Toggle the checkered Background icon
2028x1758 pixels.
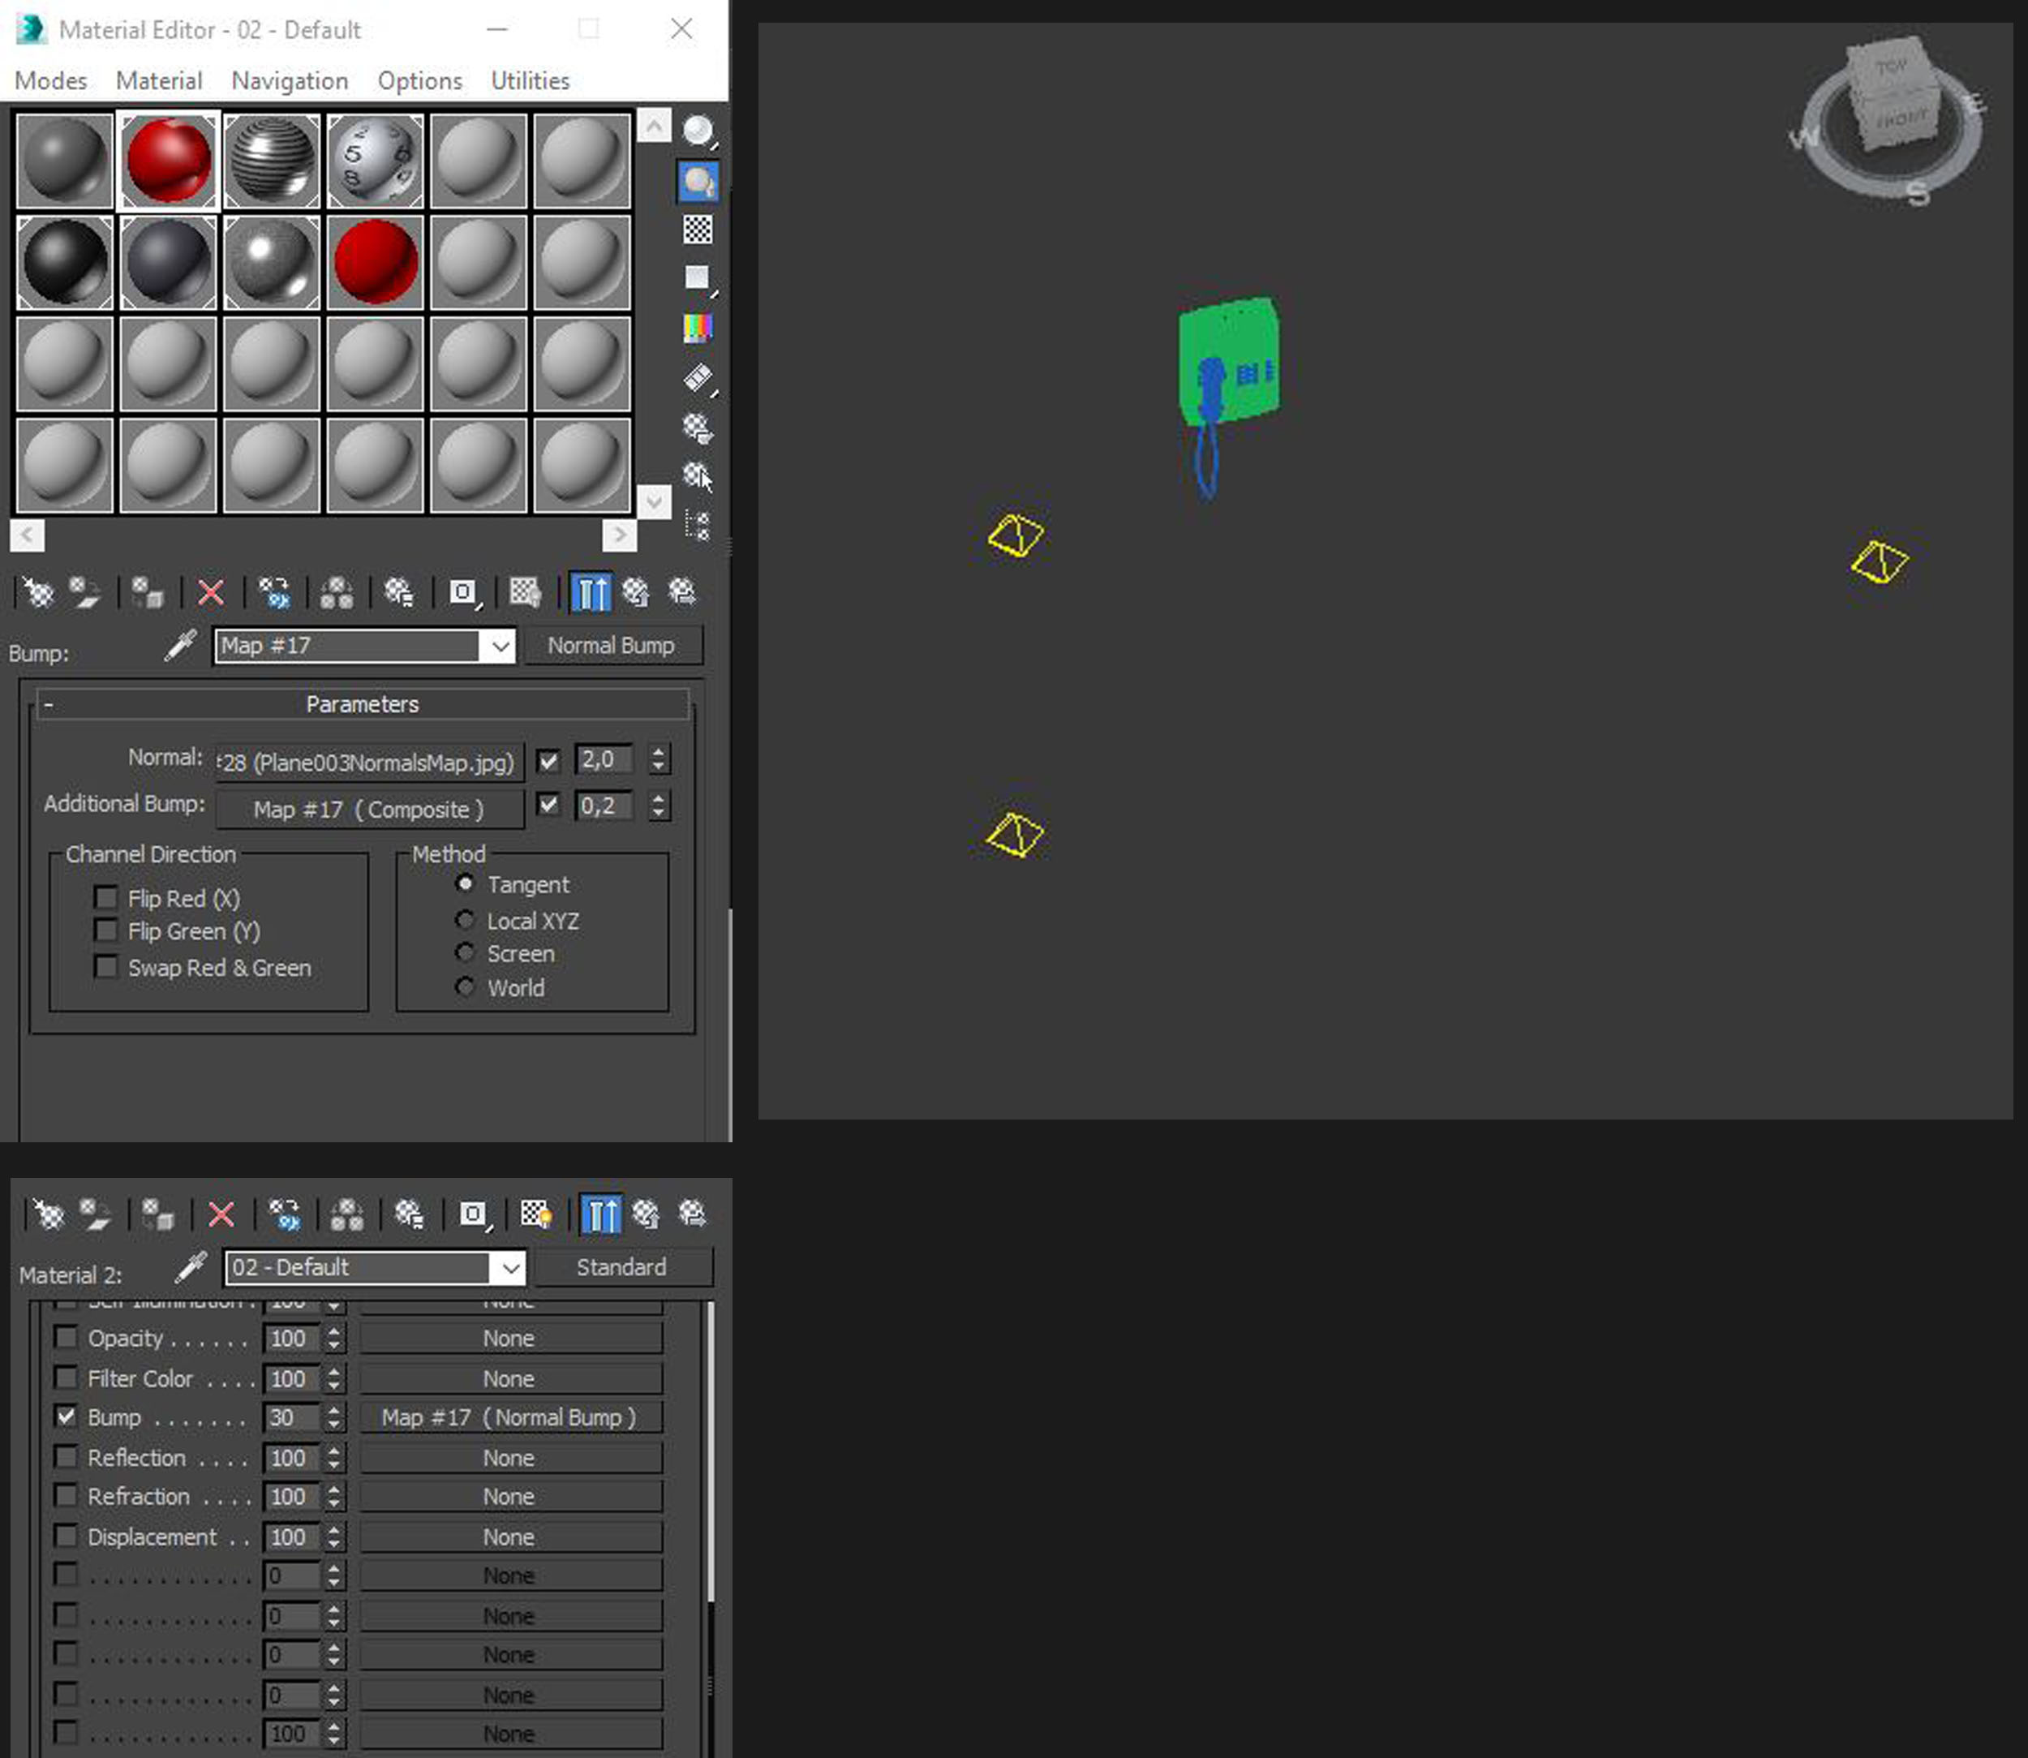(698, 230)
